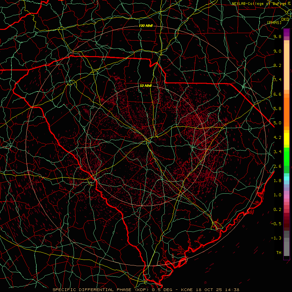The height and width of the screenshot is (292, 292).
Task: Click the 50 NMI range ring label
Action: [146, 86]
